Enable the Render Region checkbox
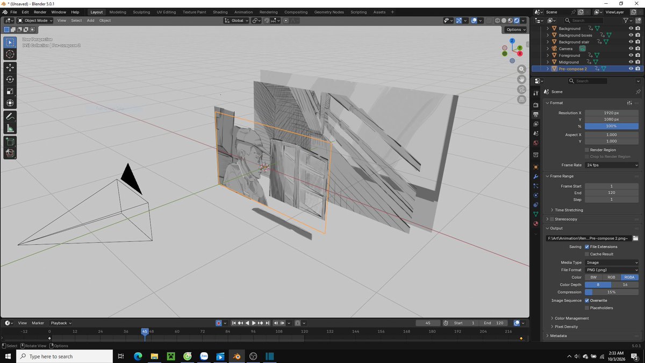The image size is (645, 363). coord(587,150)
